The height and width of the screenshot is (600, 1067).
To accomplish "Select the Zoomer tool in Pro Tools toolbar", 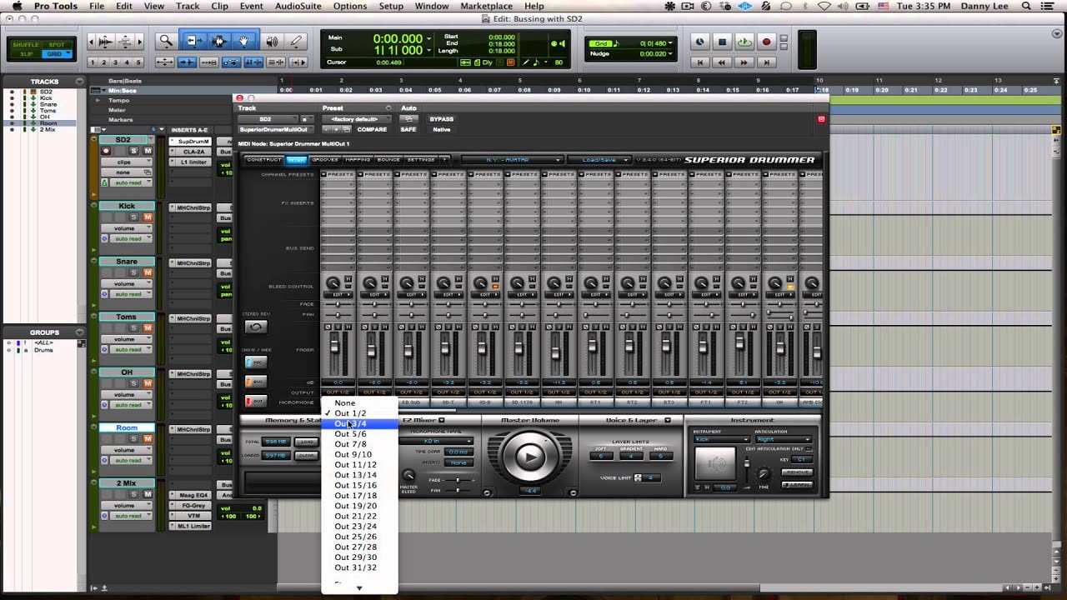I will (166, 41).
